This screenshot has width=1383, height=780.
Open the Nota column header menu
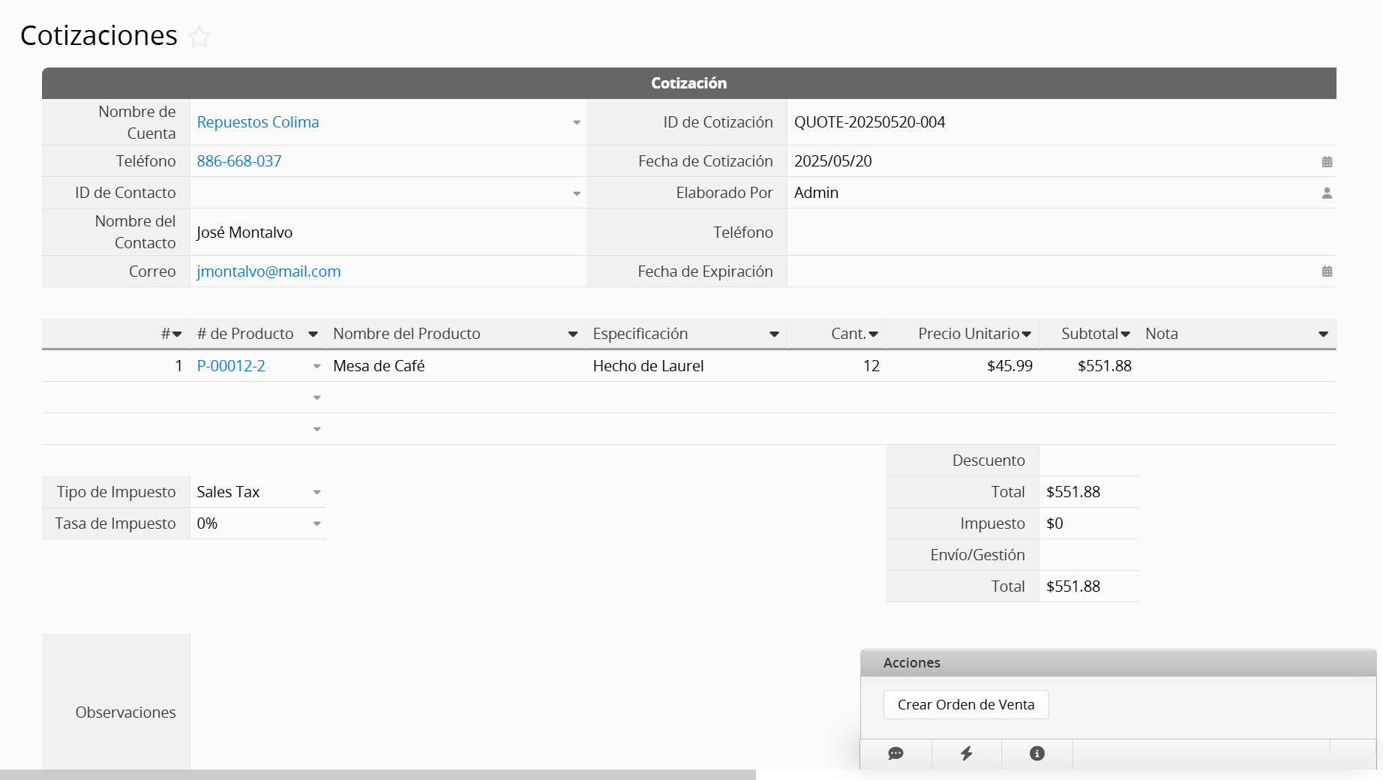[1323, 334]
